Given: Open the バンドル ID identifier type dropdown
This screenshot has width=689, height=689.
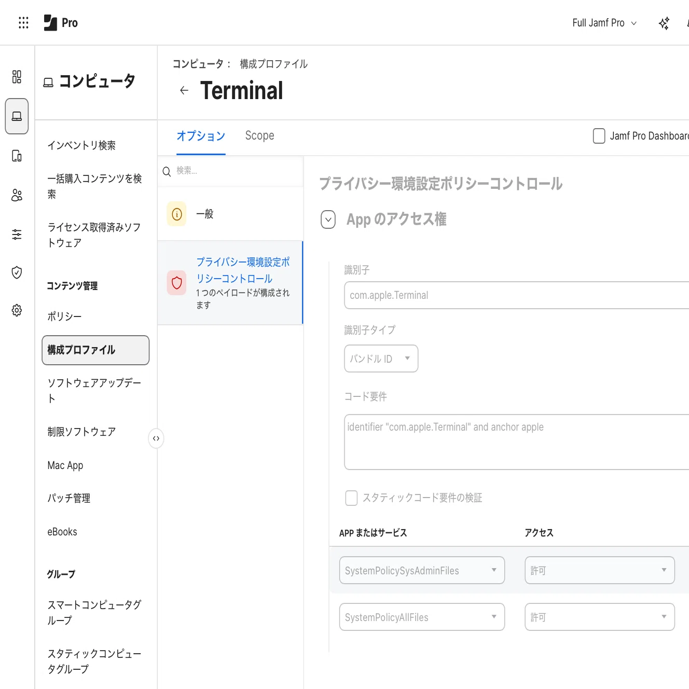Looking at the screenshot, I should 381,359.
